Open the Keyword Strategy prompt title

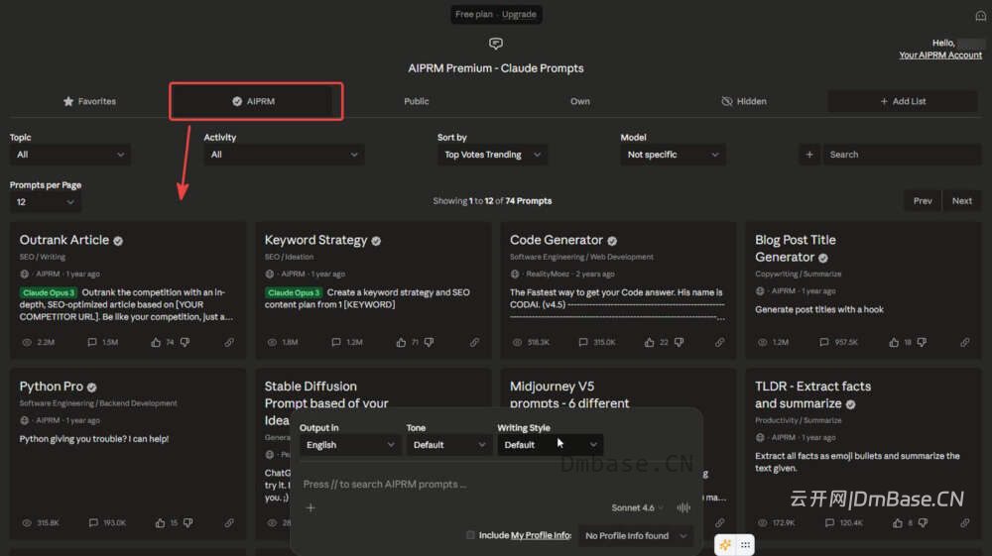click(315, 240)
